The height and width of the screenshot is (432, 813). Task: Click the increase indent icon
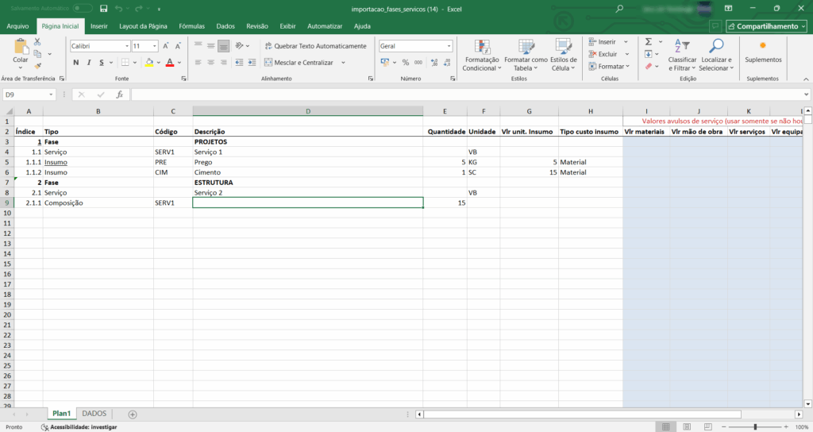(x=251, y=63)
